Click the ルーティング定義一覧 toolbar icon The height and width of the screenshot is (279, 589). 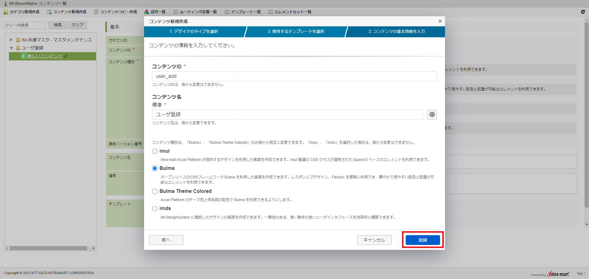tap(176, 12)
